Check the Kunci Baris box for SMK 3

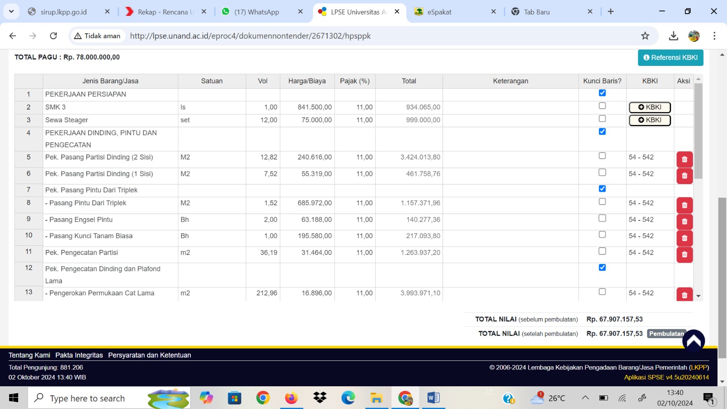602,106
